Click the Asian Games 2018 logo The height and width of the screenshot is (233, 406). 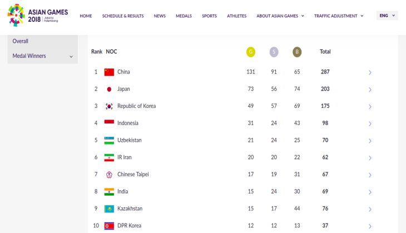(38, 15)
